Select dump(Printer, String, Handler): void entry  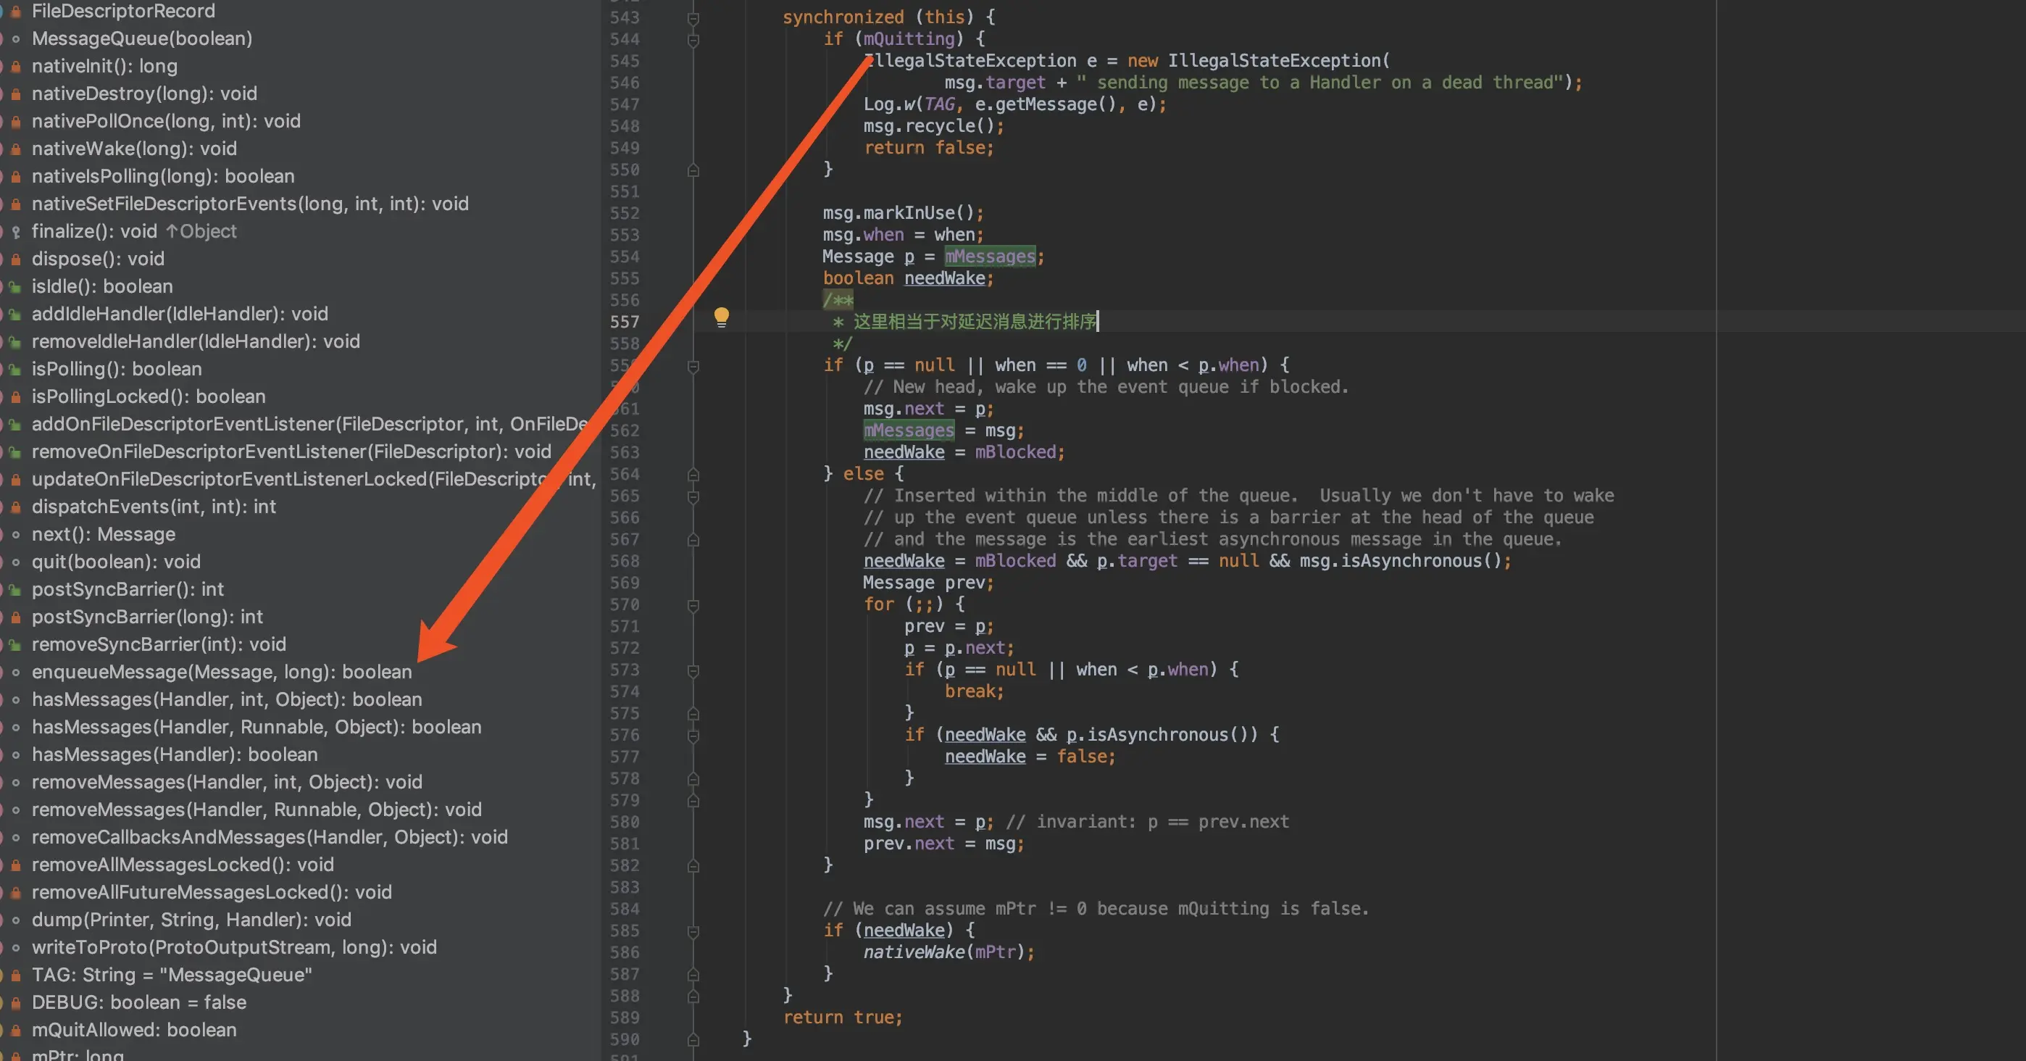191,920
